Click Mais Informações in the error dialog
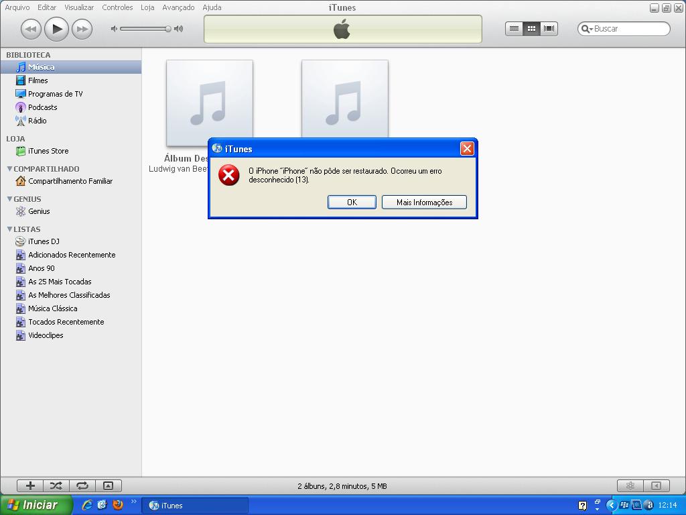This screenshot has height=515, width=686. point(424,203)
